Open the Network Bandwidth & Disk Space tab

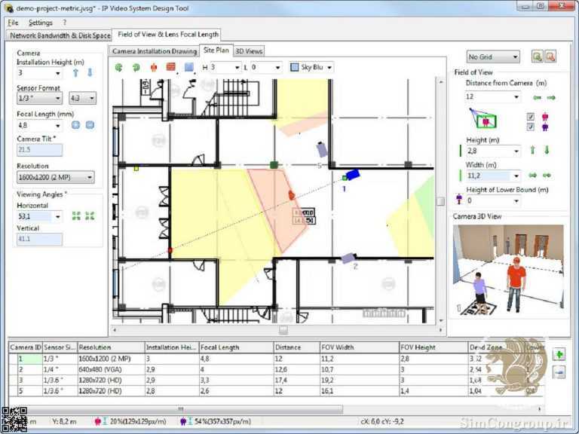pyautogui.click(x=60, y=35)
